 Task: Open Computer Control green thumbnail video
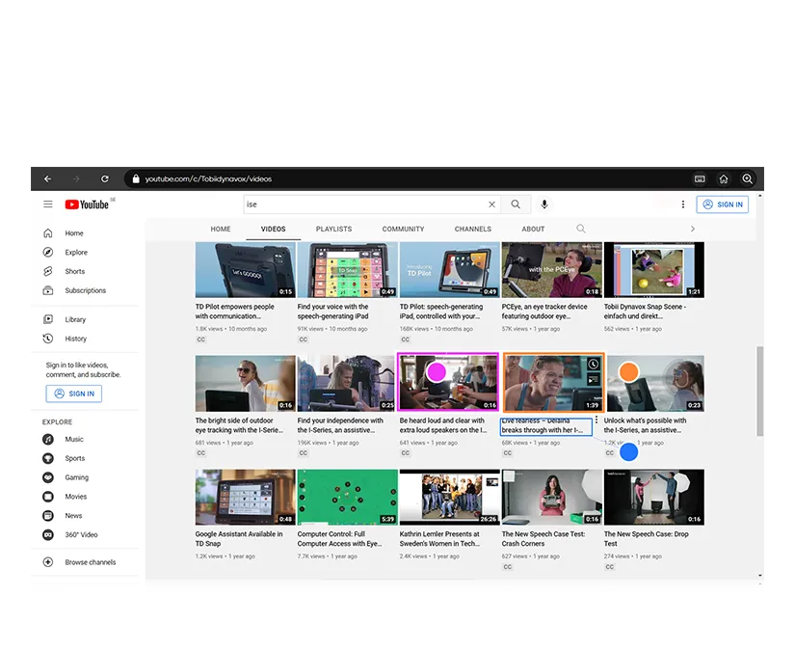click(x=347, y=497)
